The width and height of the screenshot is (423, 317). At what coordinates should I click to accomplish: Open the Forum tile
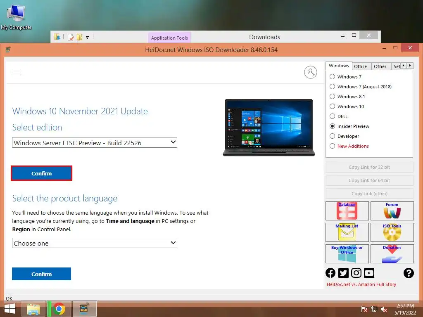(x=392, y=211)
